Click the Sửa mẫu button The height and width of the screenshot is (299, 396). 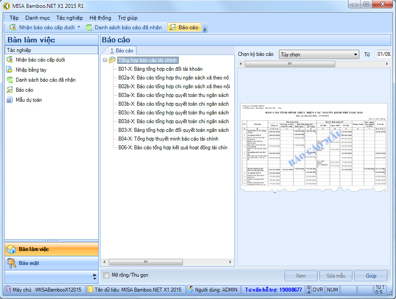336,276
